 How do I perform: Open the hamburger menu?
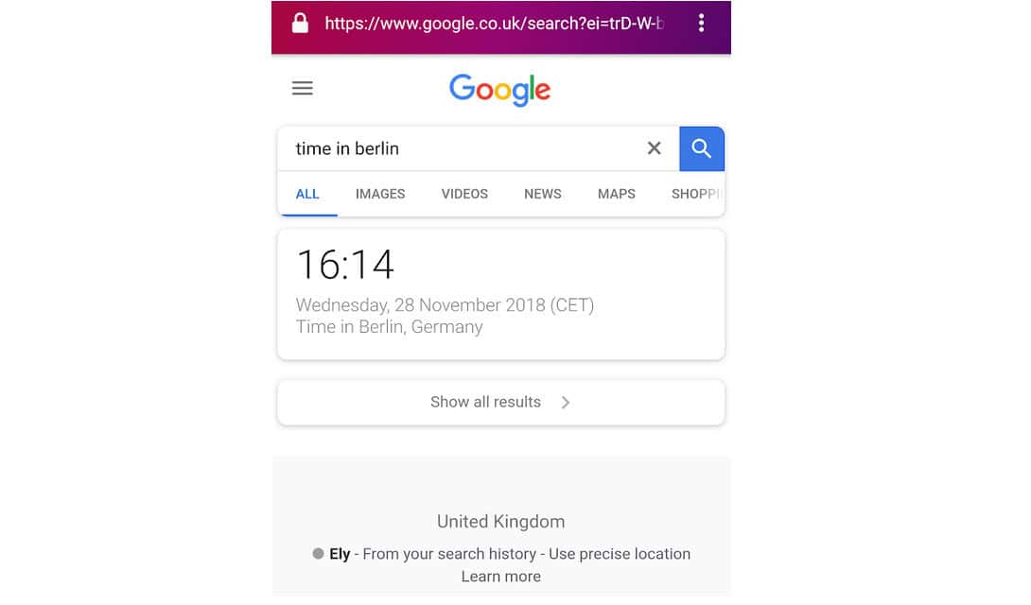[x=302, y=88]
